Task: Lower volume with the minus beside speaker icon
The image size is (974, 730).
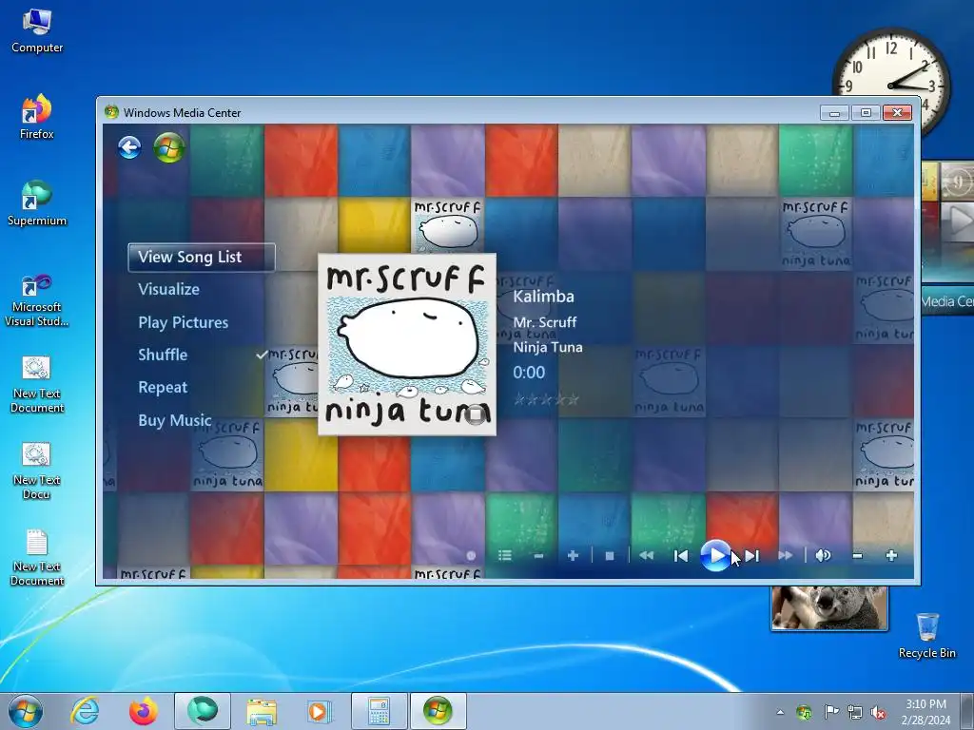Action: [857, 555]
